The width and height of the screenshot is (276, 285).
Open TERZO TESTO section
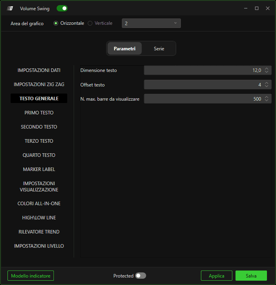(39, 141)
